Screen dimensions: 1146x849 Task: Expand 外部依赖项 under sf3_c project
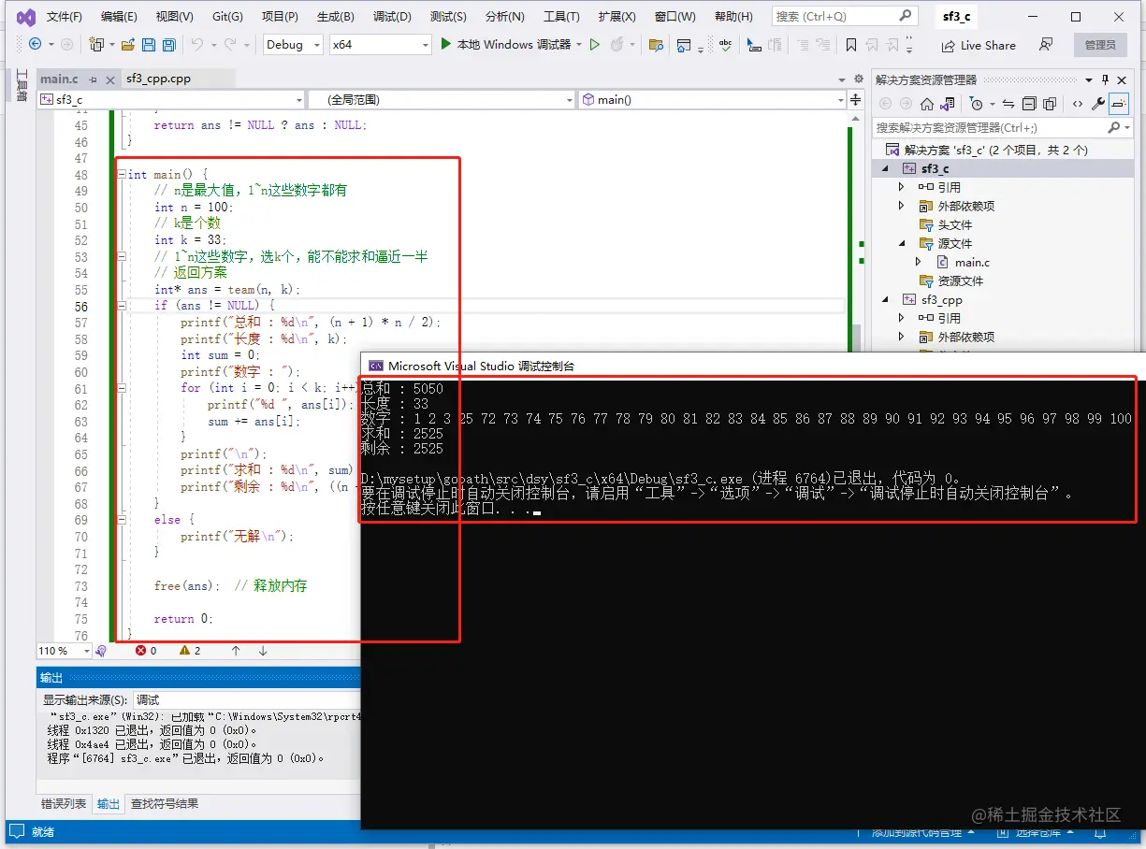(902, 207)
